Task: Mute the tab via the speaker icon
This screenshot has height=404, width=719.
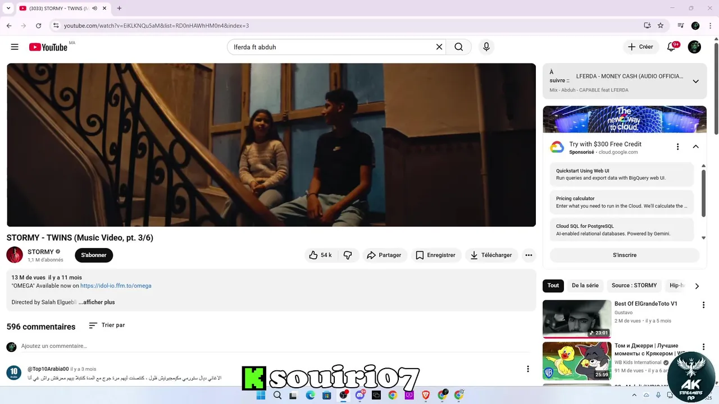Action: (94, 8)
